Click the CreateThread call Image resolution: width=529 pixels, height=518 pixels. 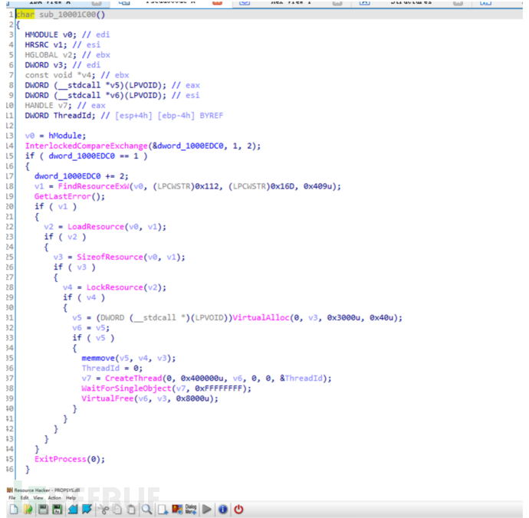[x=133, y=379]
